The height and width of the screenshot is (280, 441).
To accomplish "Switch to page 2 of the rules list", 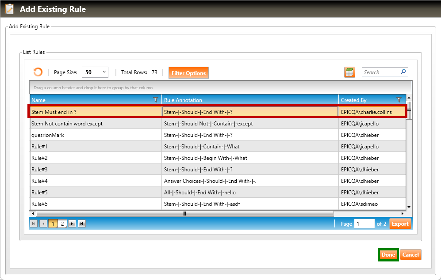I will (62, 224).
